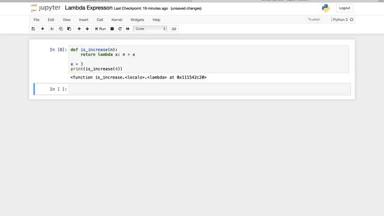This screenshot has width=384, height=216.
Task: Insert a cell below with plus icon
Action: pyautogui.click(x=43, y=29)
